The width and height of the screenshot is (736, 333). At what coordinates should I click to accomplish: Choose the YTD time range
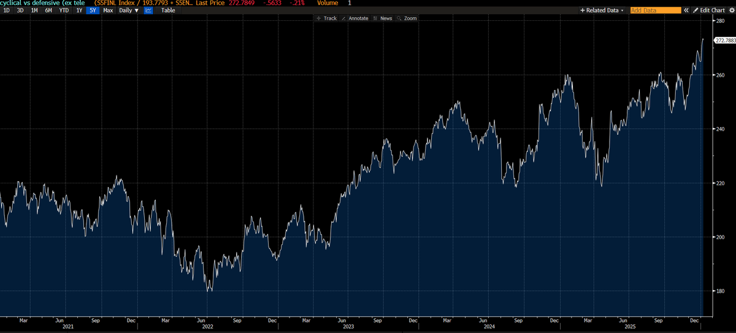(x=64, y=10)
